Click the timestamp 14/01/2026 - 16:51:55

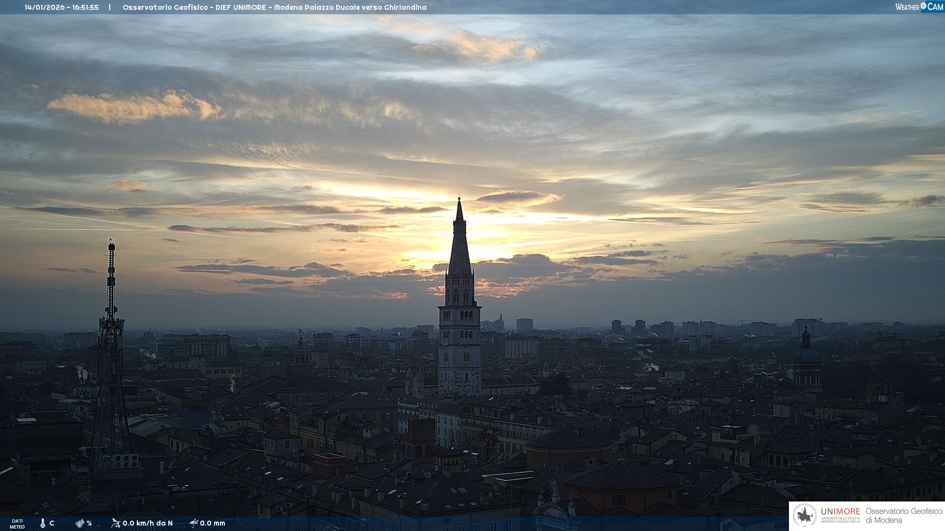(62, 7)
